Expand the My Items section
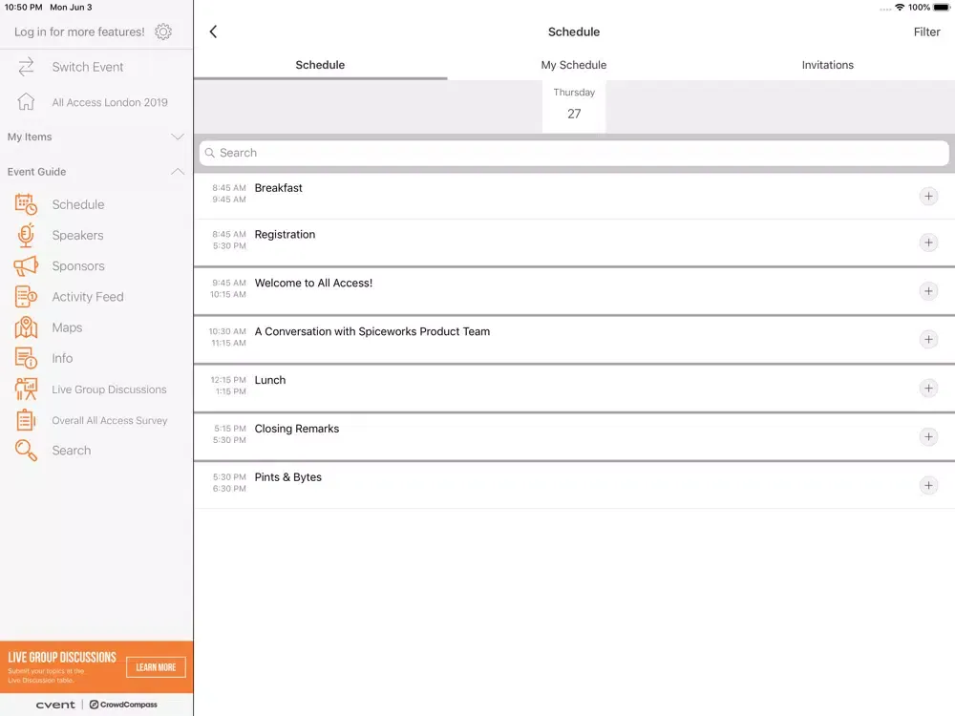Viewport: 955px width, 716px height. 177,137
